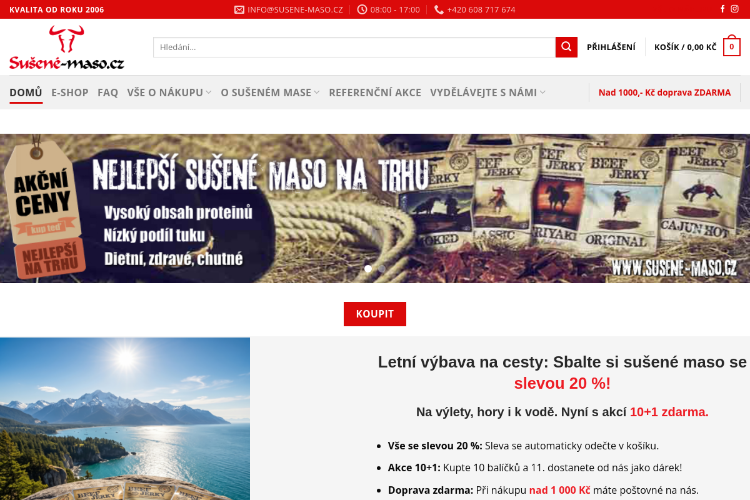This screenshot has height=500, width=750.
Task: Open the REFERENČNÍ AKCE menu item
Action: (x=375, y=92)
